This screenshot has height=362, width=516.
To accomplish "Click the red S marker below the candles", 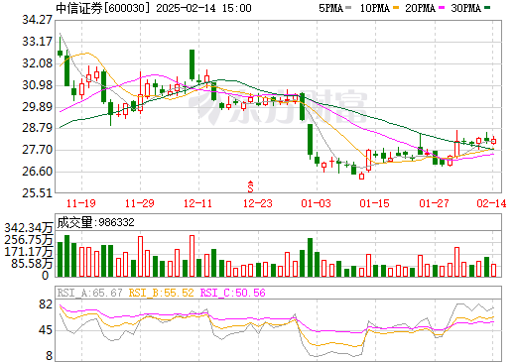I will [250, 186].
